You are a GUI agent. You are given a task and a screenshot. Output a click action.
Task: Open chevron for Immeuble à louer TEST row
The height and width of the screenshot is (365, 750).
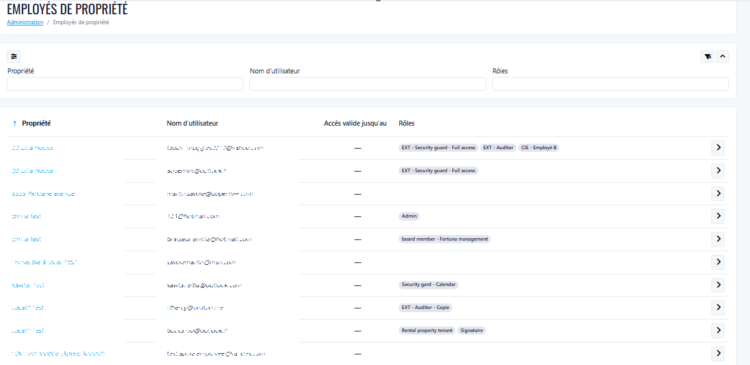tap(718, 262)
